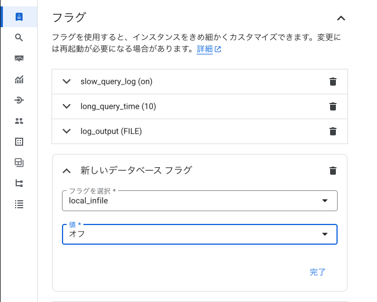
Task: Open the Backups sidebar icon
Action: (x=19, y=163)
